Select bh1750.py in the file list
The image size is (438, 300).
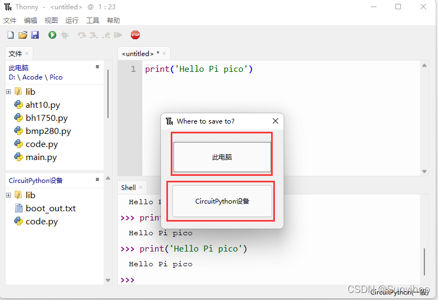pyautogui.click(x=47, y=118)
